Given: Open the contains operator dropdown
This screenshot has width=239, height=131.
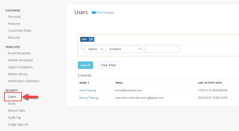Looking at the screenshot, I should click(x=123, y=49).
